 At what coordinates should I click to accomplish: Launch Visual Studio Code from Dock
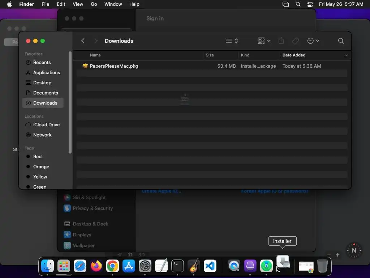point(210,266)
